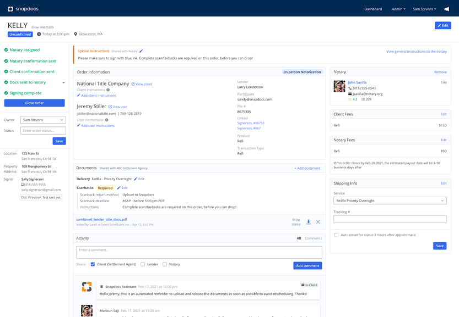
Task: Open the Admin dropdown menu
Action: click(x=398, y=9)
